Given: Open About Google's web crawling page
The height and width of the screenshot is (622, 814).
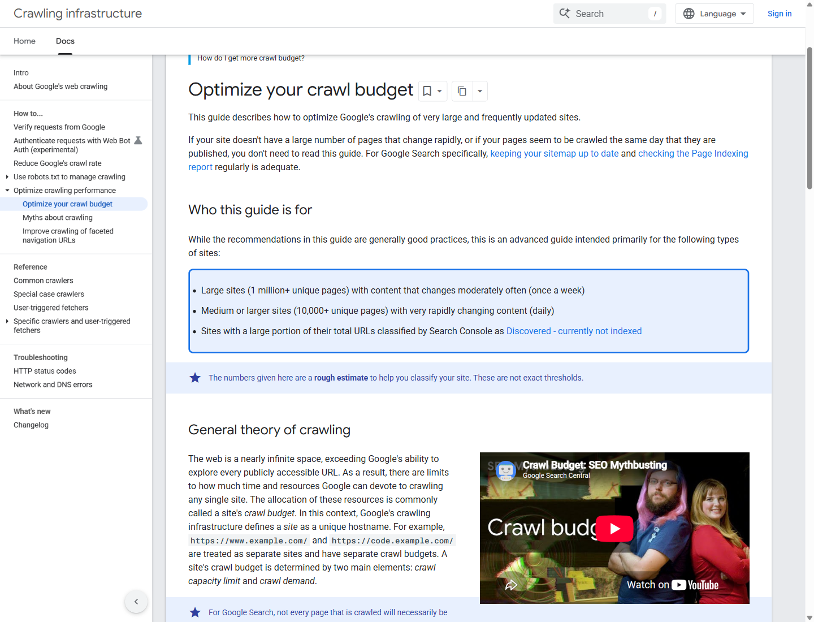Looking at the screenshot, I should (x=60, y=87).
